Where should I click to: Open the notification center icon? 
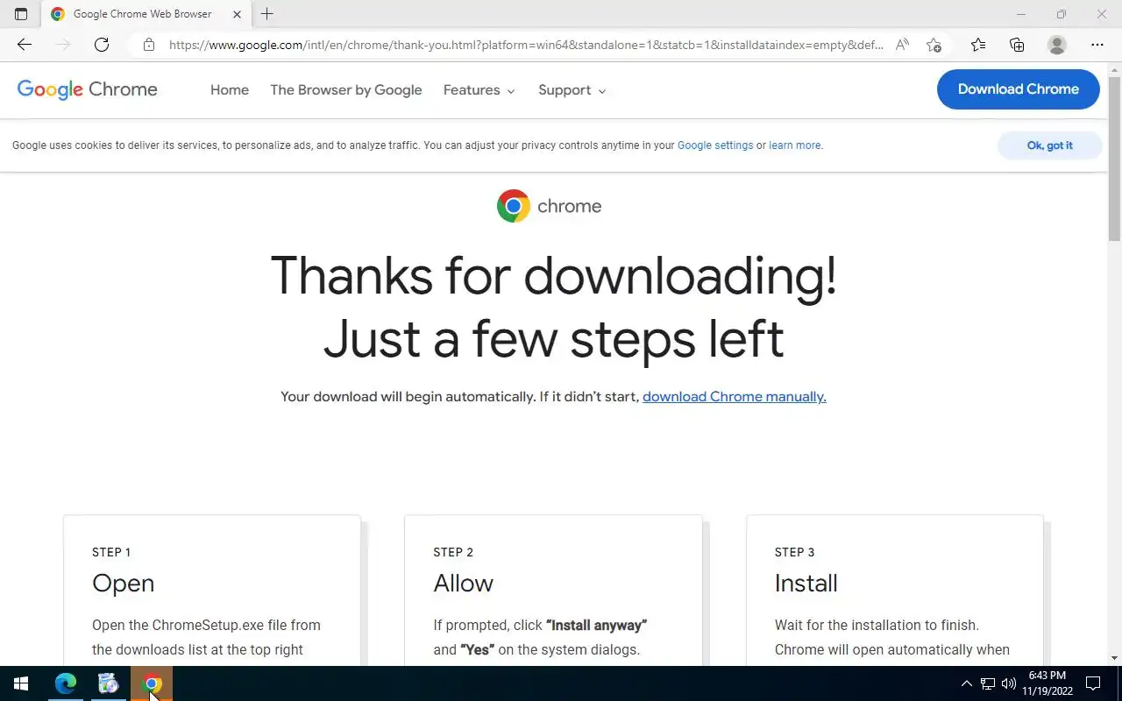click(1093, 683)
